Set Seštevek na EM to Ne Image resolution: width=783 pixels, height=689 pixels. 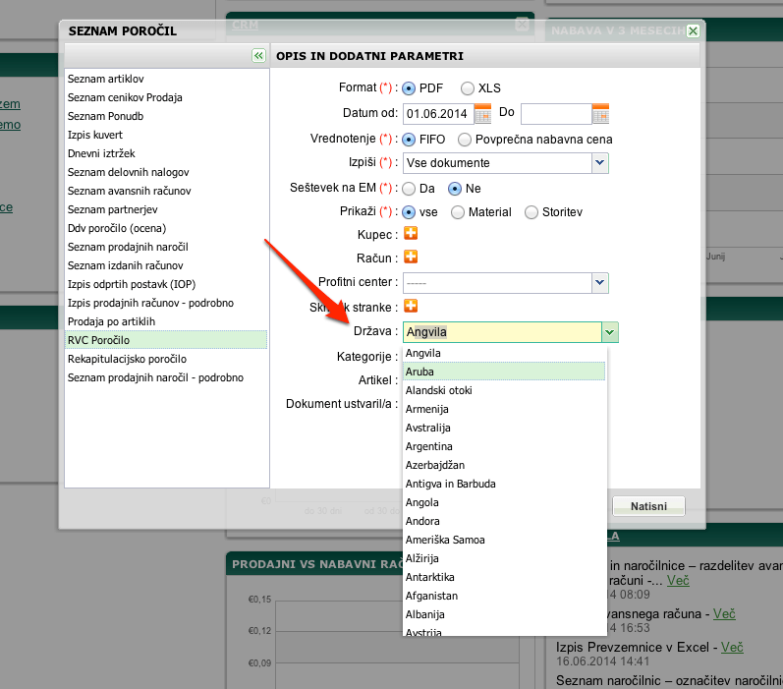tap(455, 189)
